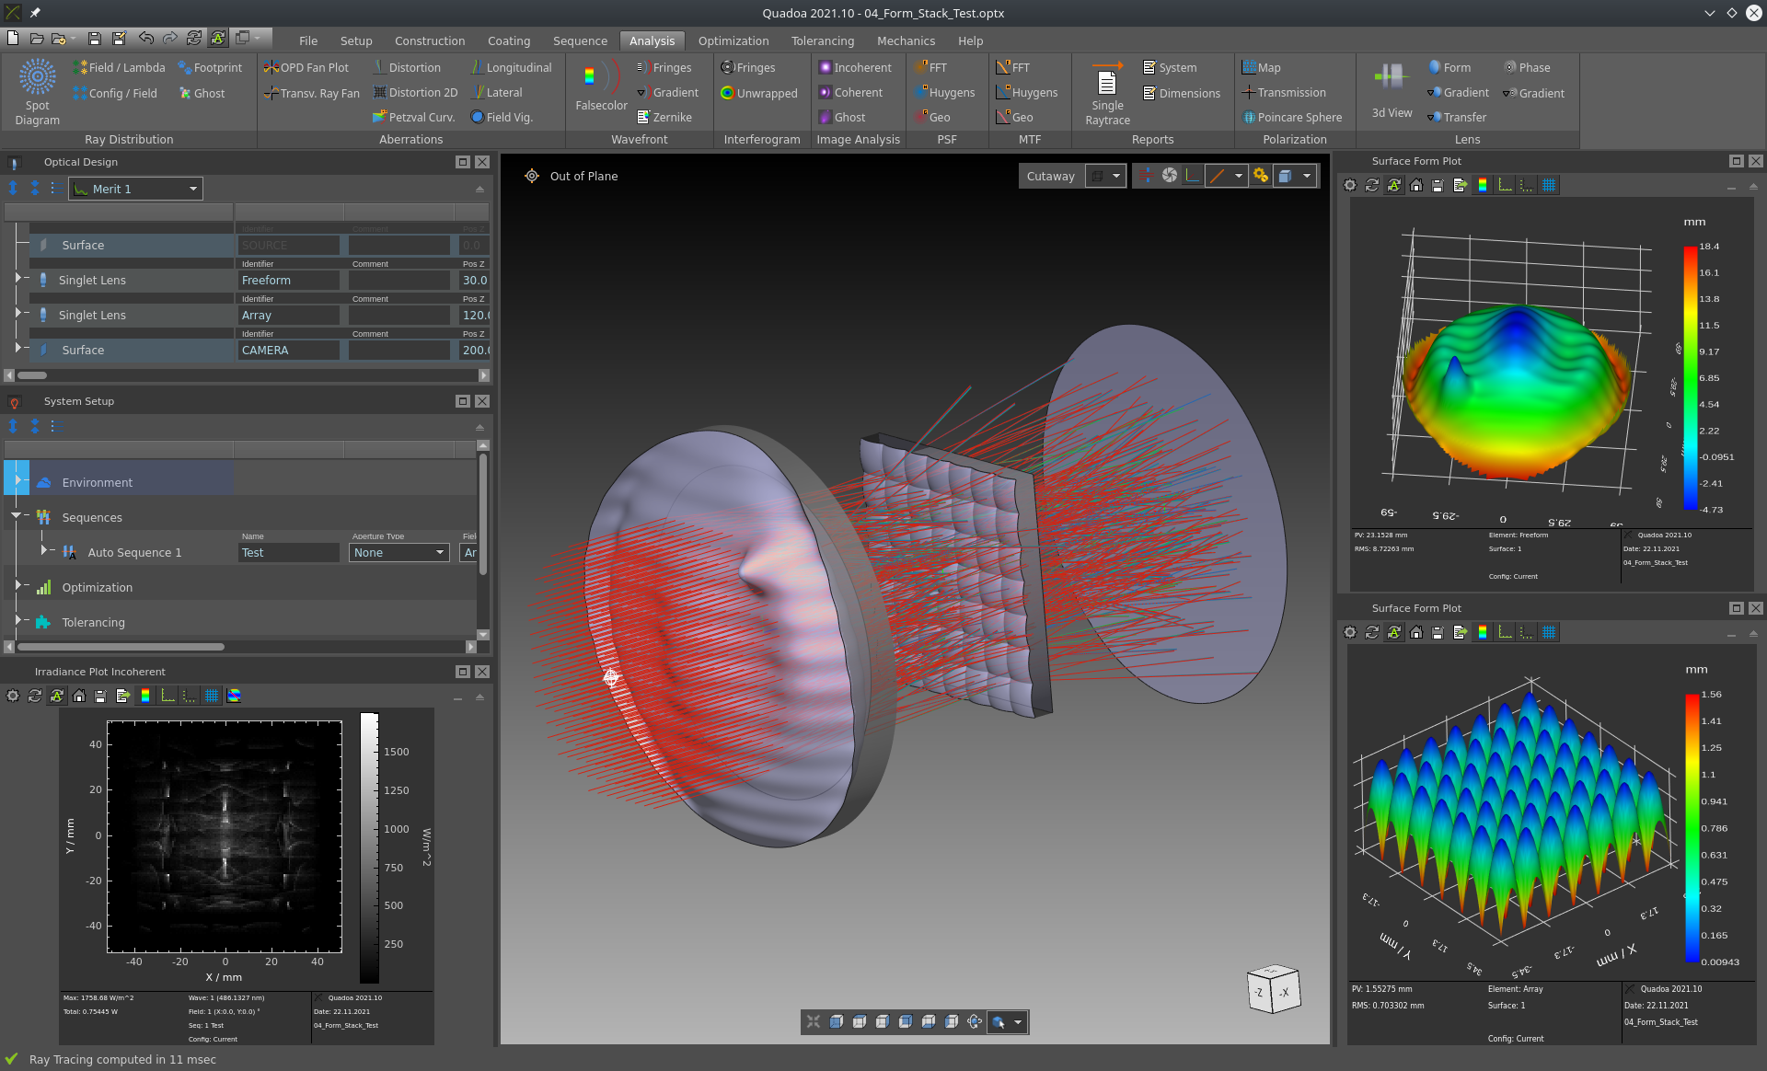This screenshot has height=1071, width=1767.
Task: Open 3D view settings gears icon
Action: click(x=1261, y=176)
